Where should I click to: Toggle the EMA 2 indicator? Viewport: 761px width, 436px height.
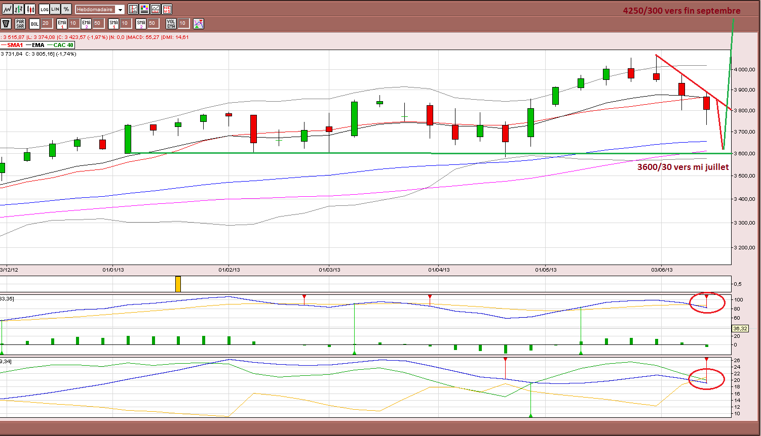pyautogui.click(x=86, y=23)
